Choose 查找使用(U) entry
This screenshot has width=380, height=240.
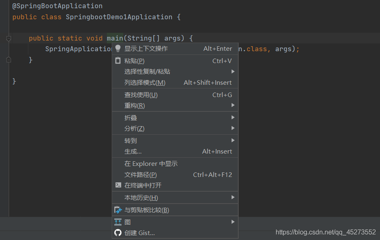click(x=175, y=95)
